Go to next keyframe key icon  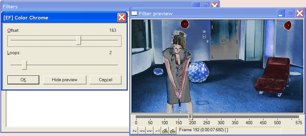[x=173, y=131]
